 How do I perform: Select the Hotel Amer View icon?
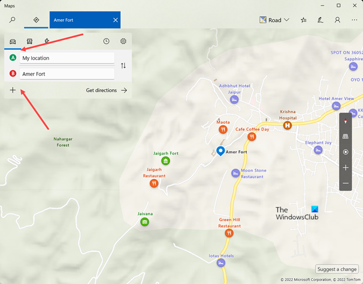click(336, 106)
